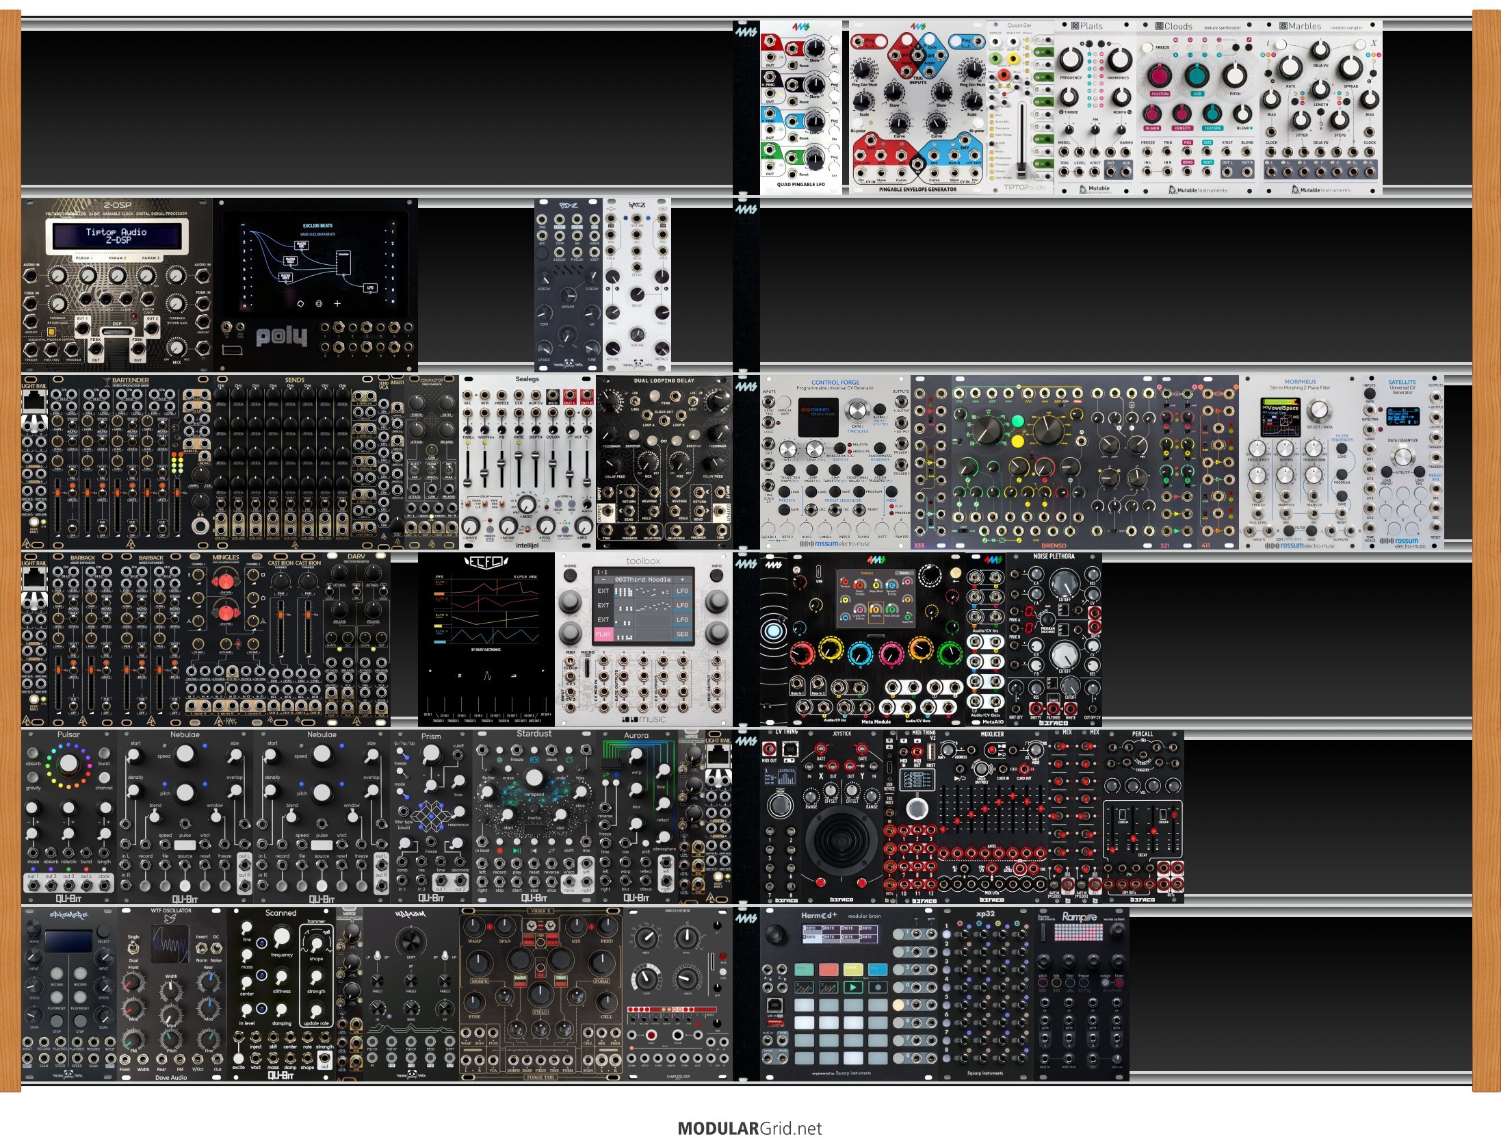Hit the record dot pad on Hermod+
This screenshot has height=1143, width=1501.
tap(878, 987)
